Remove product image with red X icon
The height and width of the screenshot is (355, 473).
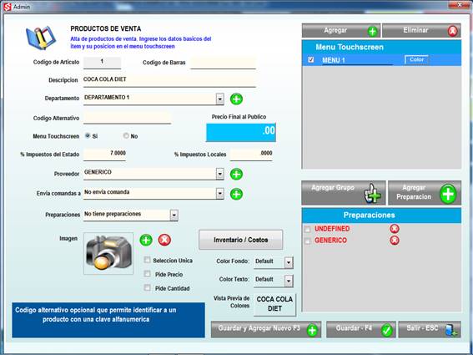tap(164, 241)
